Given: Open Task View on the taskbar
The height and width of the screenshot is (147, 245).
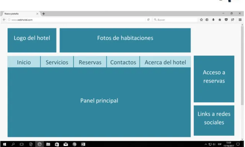Looking at the screenshot, I should (x=22, y=144).
